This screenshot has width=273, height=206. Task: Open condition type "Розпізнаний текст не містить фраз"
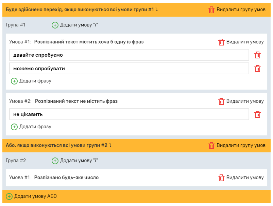76,101
